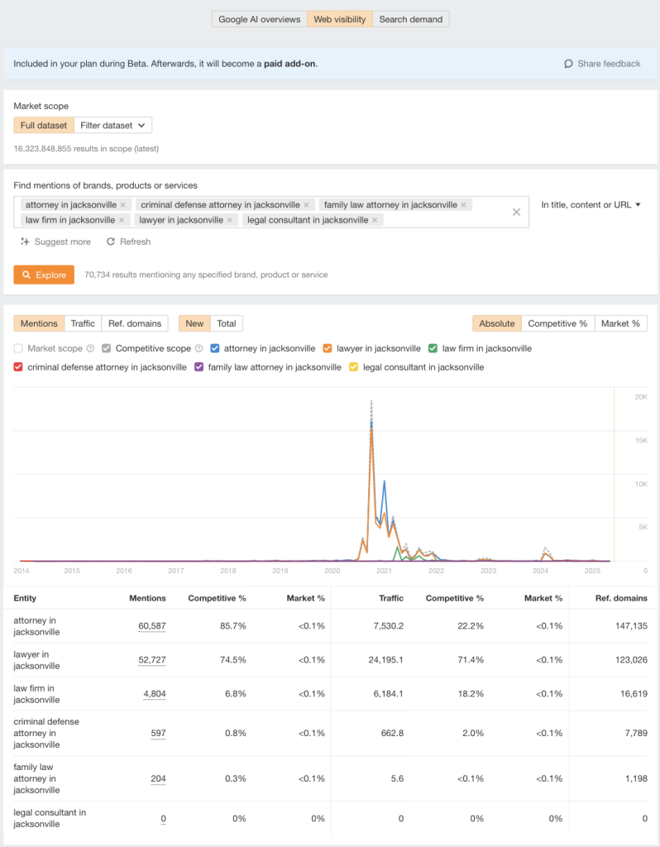Switch to Google AI overviews tab

point(259,19)
